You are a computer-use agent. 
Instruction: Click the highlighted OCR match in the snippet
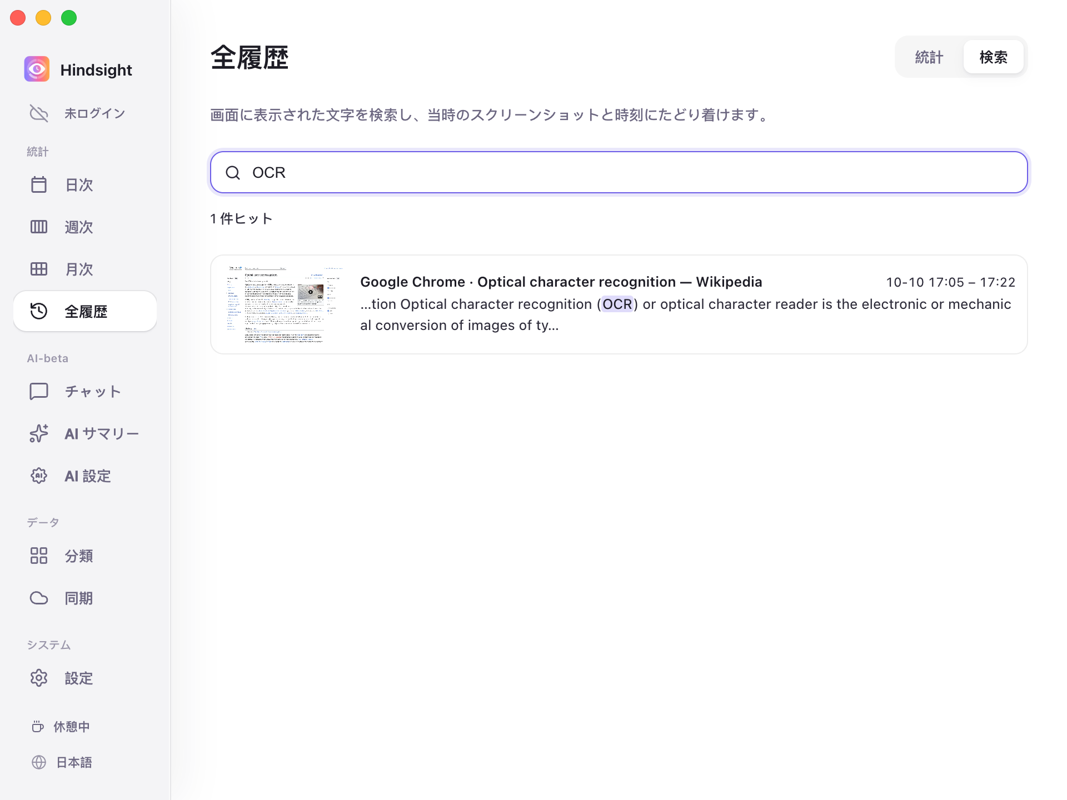pos(617,304)
